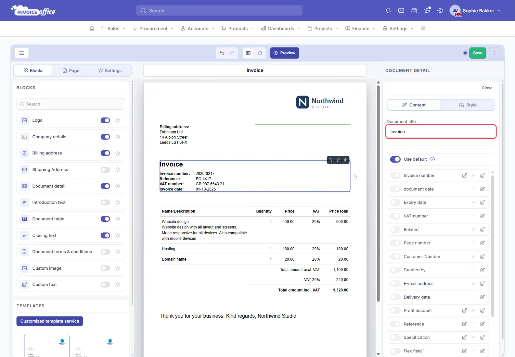Click the eye icon in top header
Viewport: 515px width, 357px height.
click(x=440, y=11)
